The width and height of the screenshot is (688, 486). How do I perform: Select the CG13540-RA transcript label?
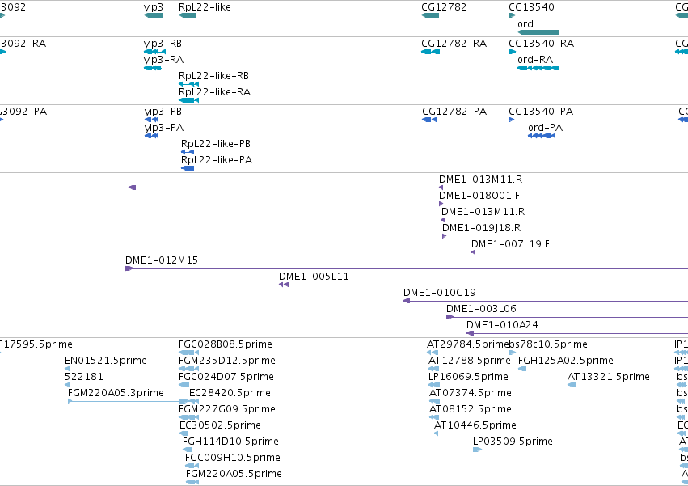click(541, 44)
